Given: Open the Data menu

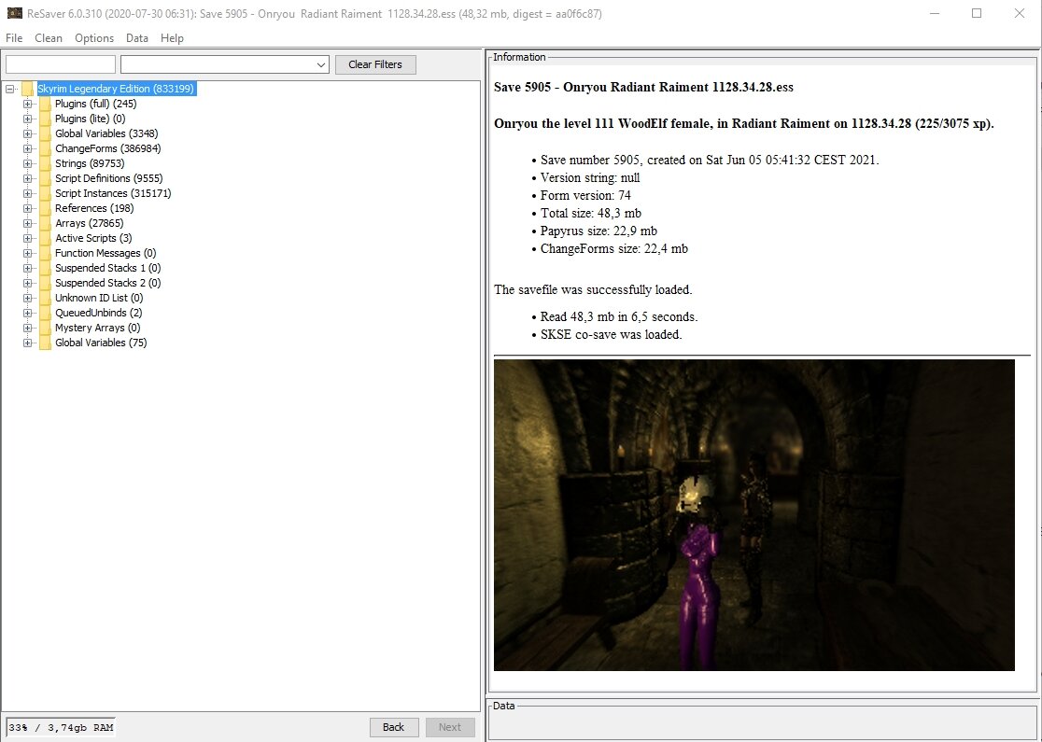Looking at the screenshot, I should coord(137,38).
